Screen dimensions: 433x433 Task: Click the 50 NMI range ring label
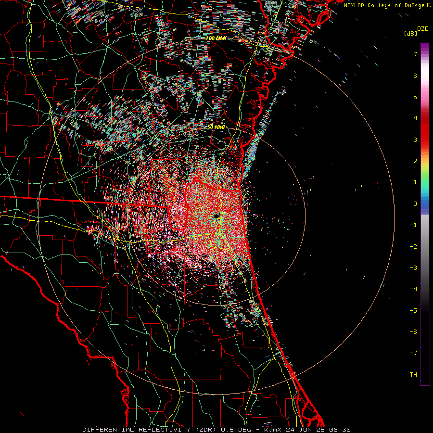point(216,127)
